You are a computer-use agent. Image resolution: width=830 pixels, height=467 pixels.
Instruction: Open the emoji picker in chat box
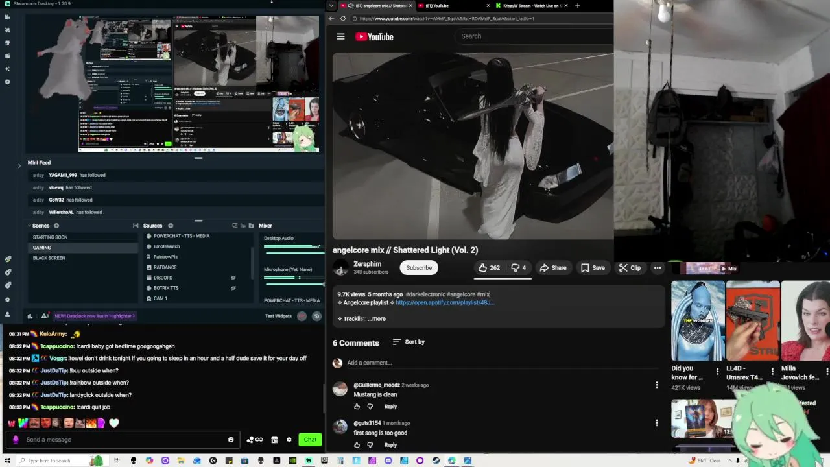(x=231, y=440)
